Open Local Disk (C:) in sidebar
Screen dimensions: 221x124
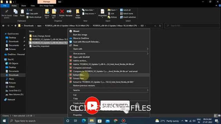point(13,91)
